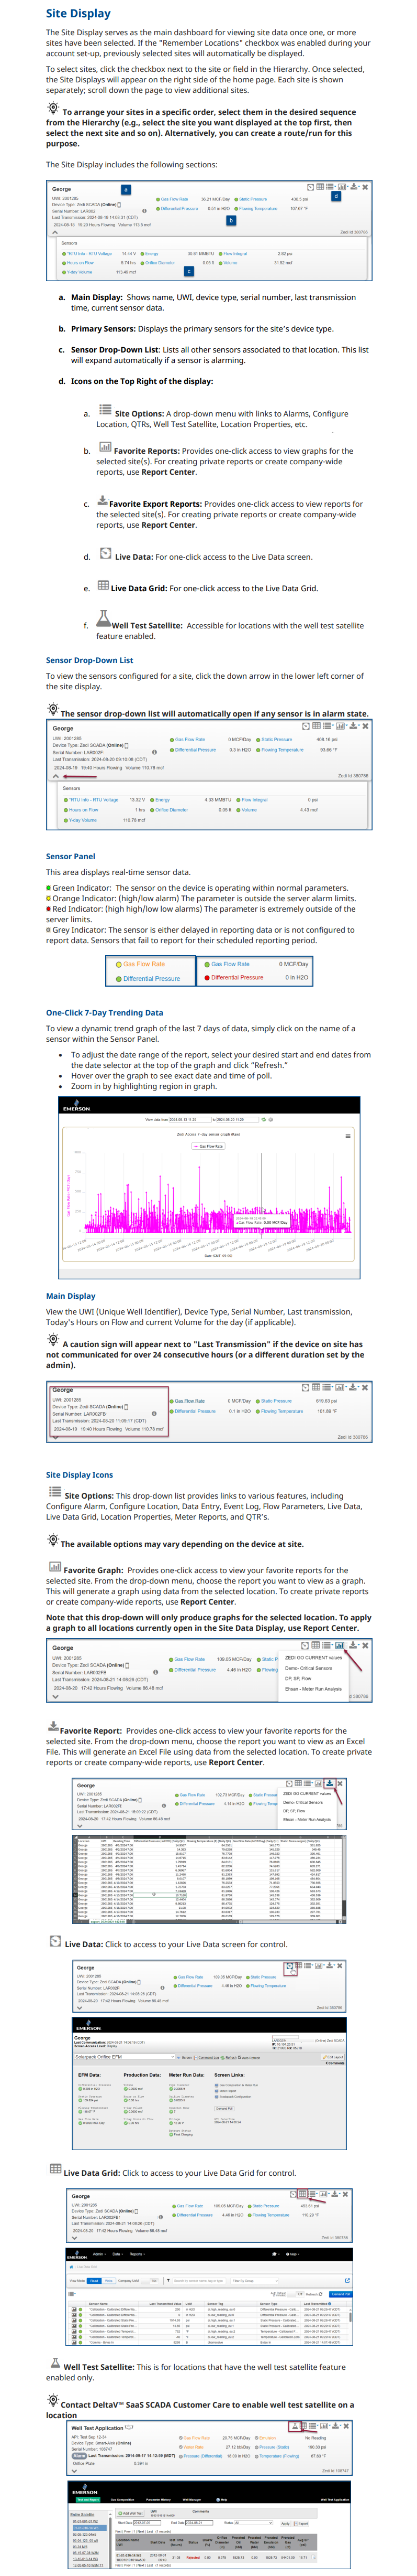Image resolution: width=417 pixels, height=2576 pixels.
Task: Expand sensor list chevron in panel showing 619.83 psi
Action: click(x=56, y=1437)
